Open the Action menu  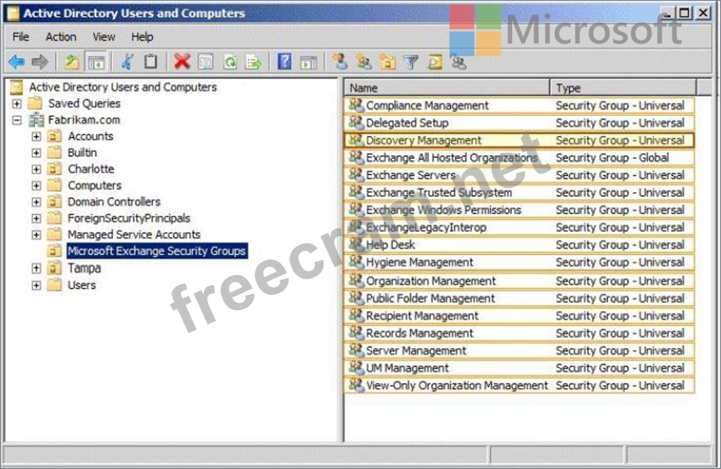click(60, 37)
